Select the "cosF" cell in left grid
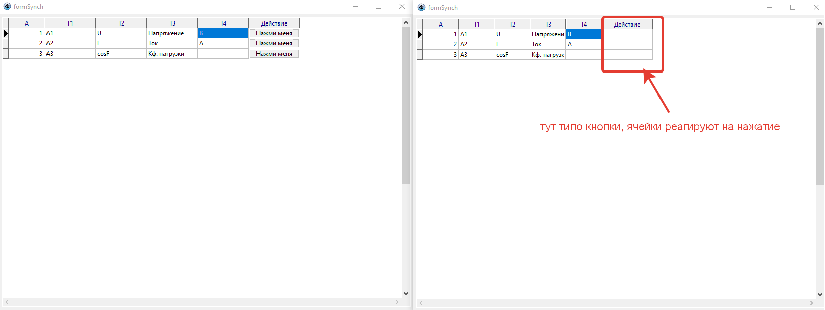 [121, 54]
